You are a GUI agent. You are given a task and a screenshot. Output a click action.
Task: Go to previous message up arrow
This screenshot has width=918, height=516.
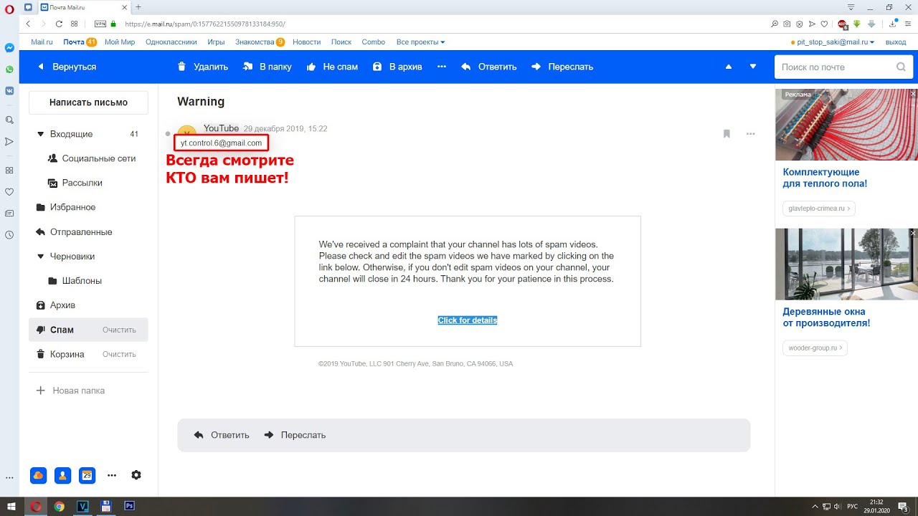point(729,67)
